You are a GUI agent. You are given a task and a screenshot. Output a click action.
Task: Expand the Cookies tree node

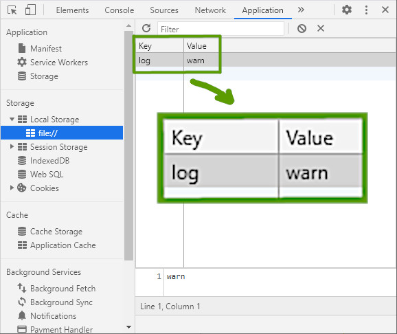coord(12,188)
